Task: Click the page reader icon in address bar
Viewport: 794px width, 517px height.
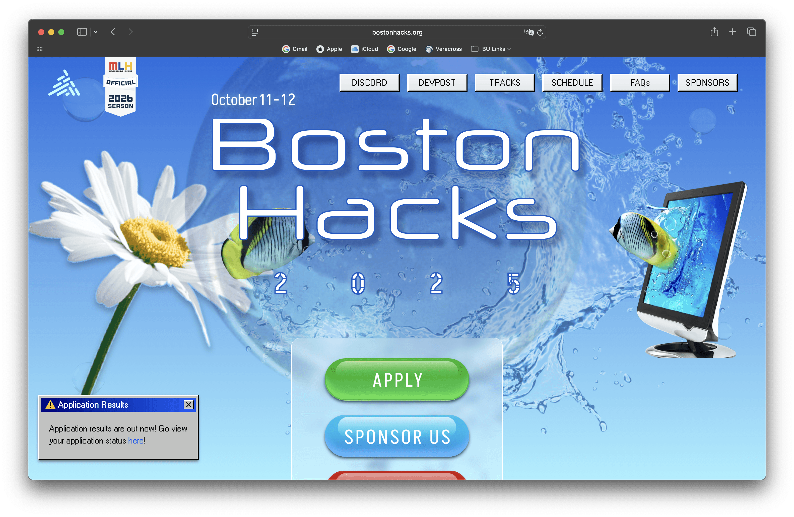Action: pyautogui.click(x=255, y=32)
